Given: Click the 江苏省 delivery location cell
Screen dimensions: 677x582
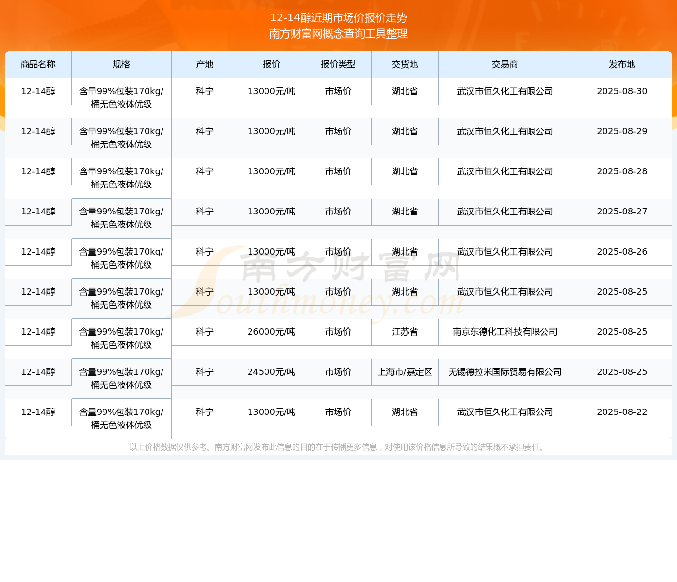Looking at the screenshot, I should point(405,332).
